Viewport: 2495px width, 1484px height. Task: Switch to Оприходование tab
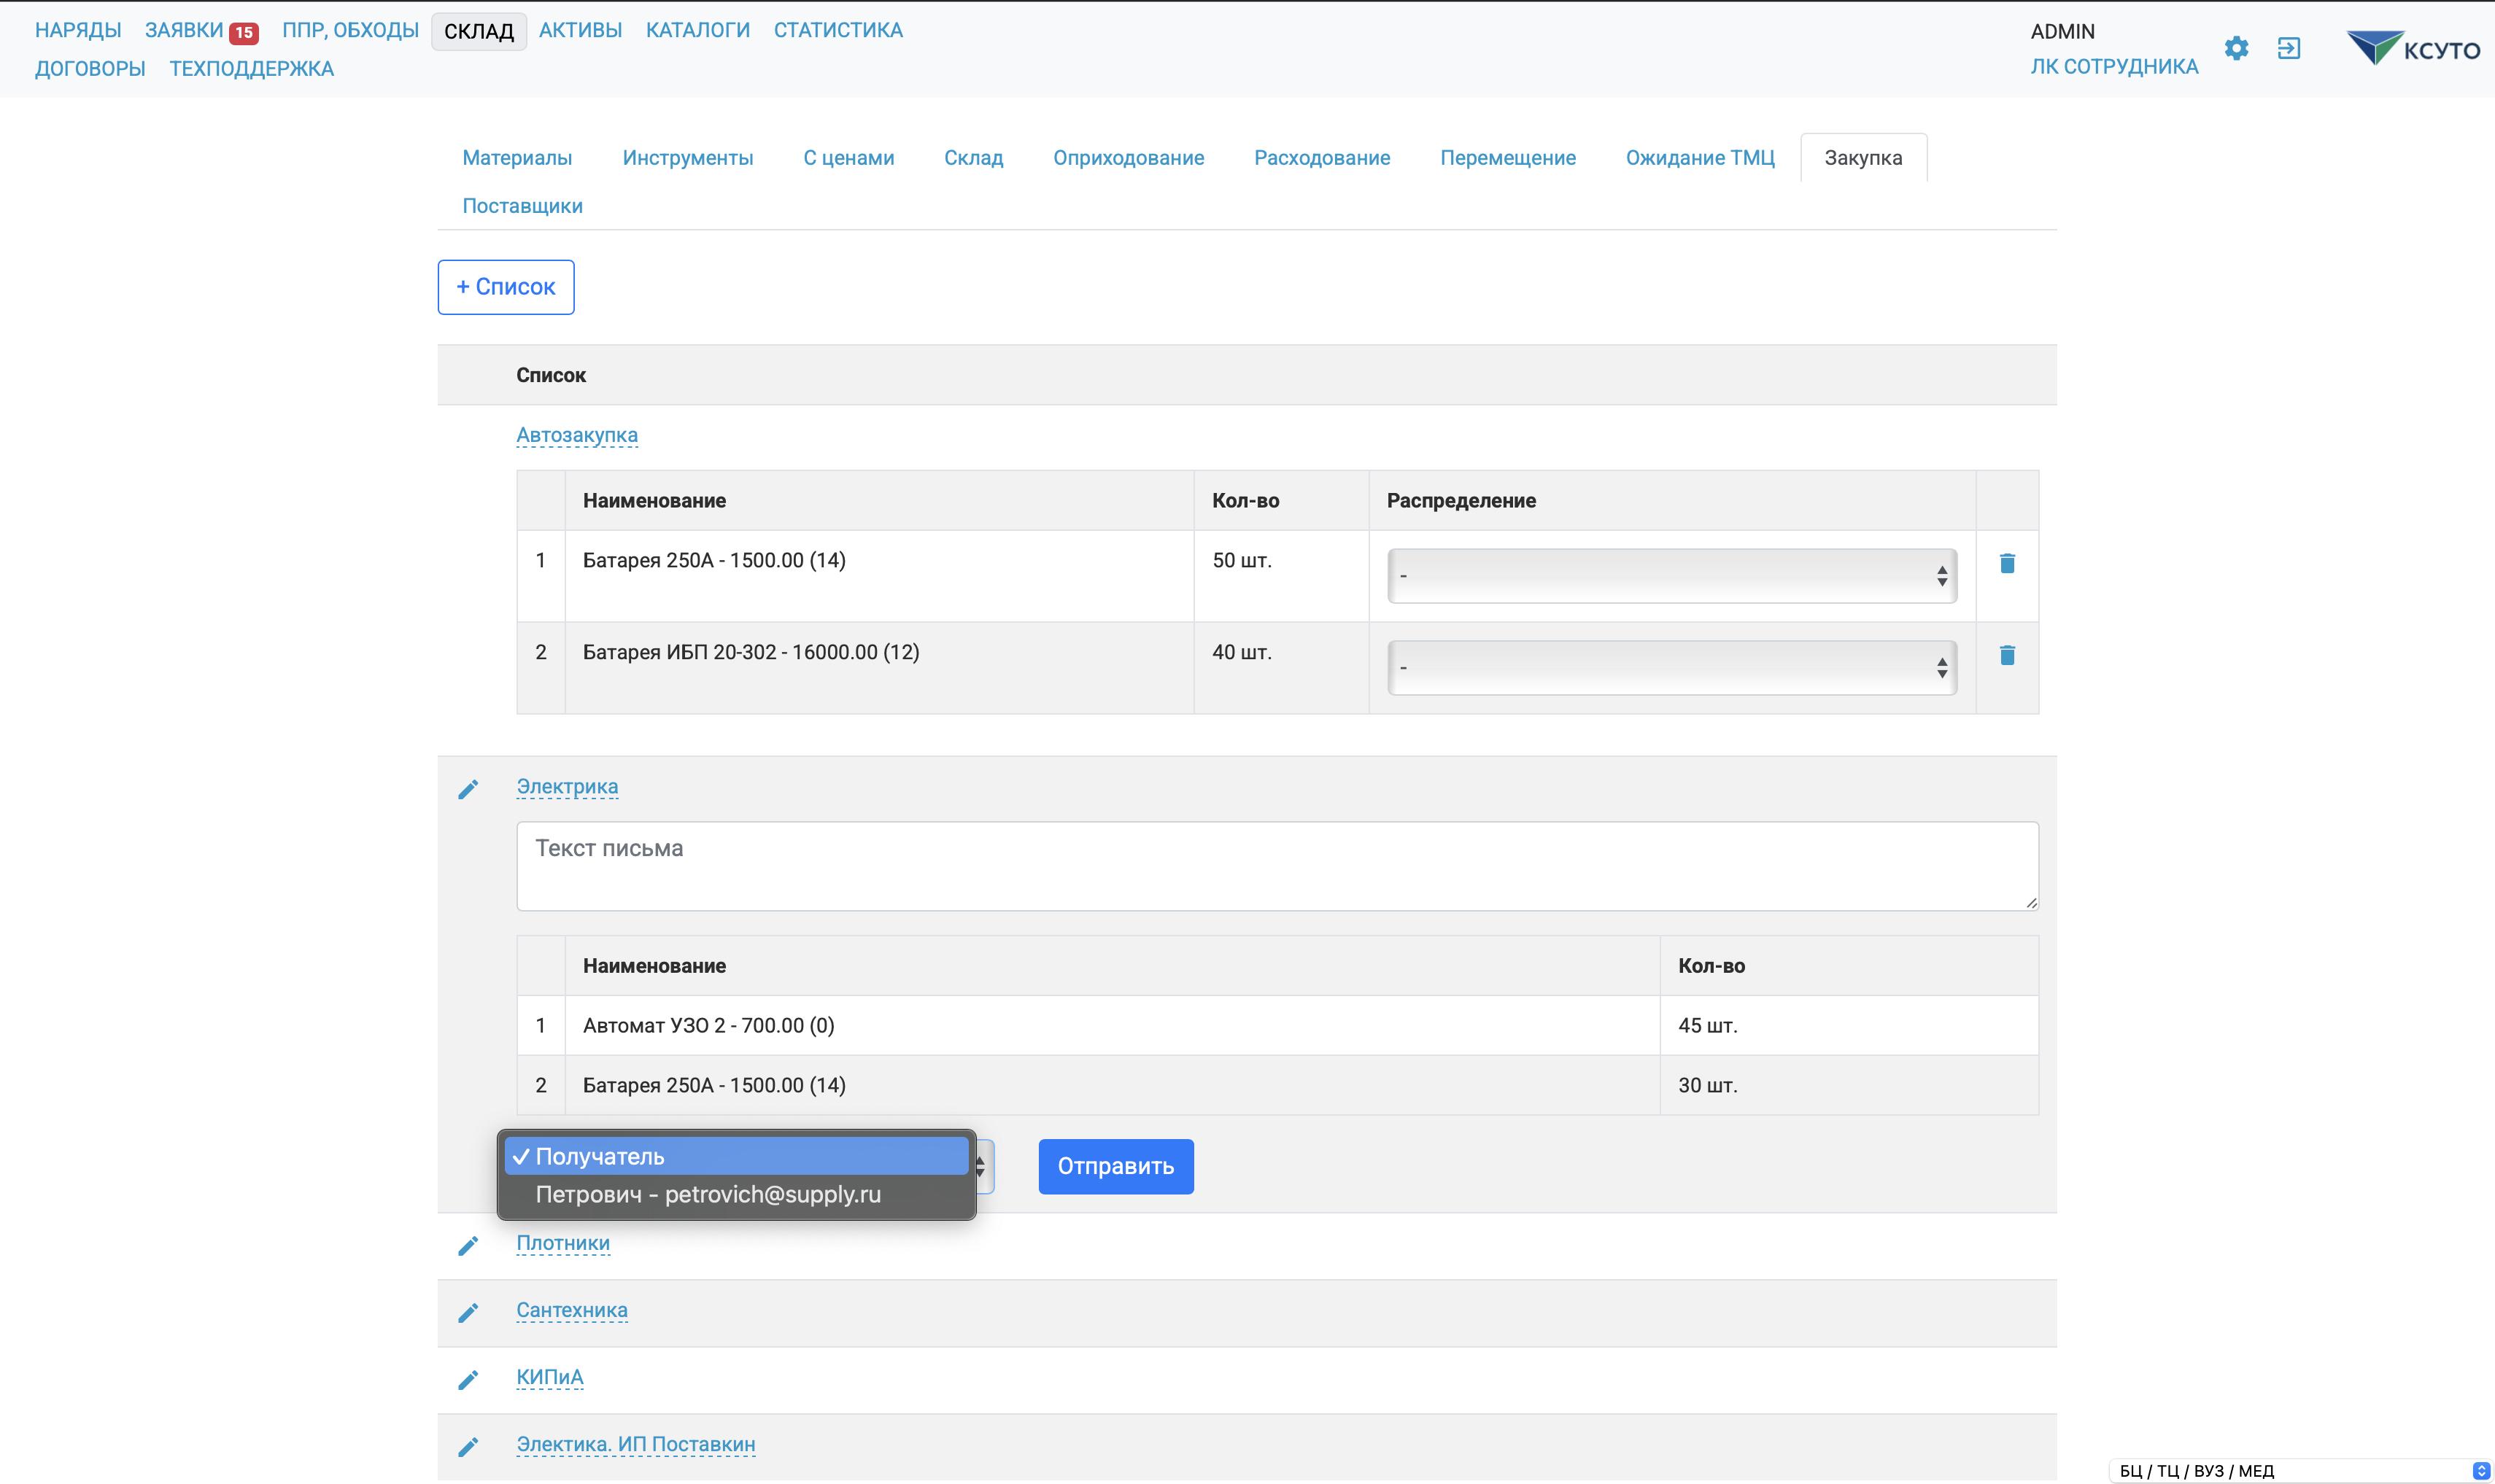[1127, 158]
